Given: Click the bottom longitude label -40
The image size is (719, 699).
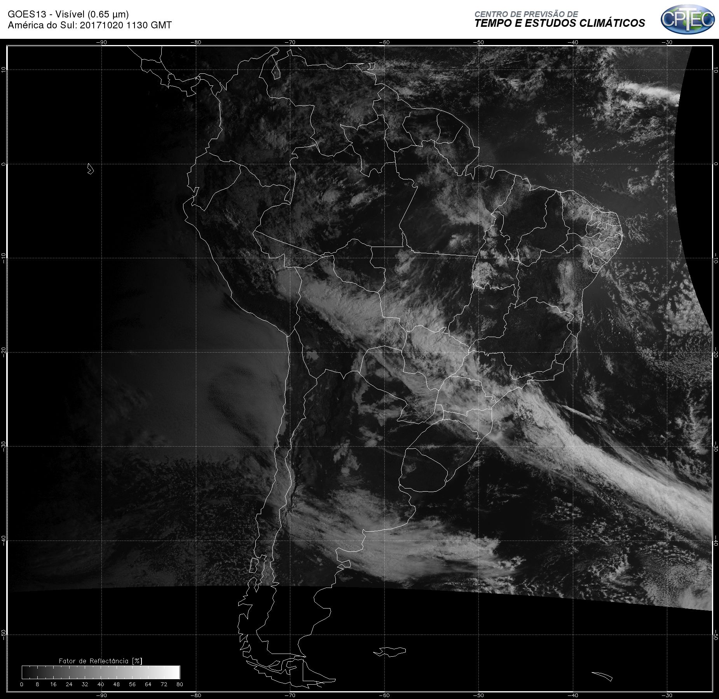Looking at the screenshot, I should point(573,695).
